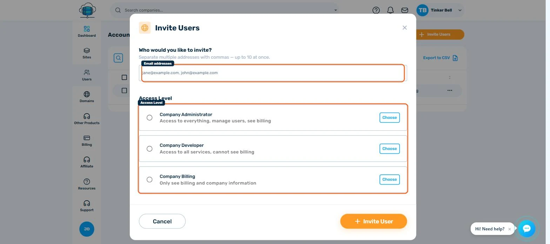Click the column sort arrows in table
The width and height of the screenshot is (550, 244).
pyautogui.click(x=450, y=77)
